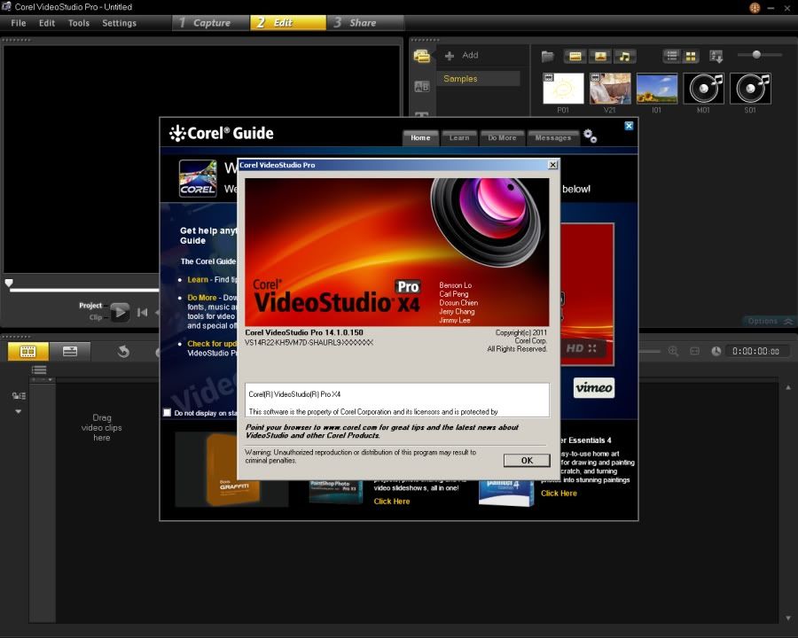Open the sort library media dropdown

click(x=716, y=56)
